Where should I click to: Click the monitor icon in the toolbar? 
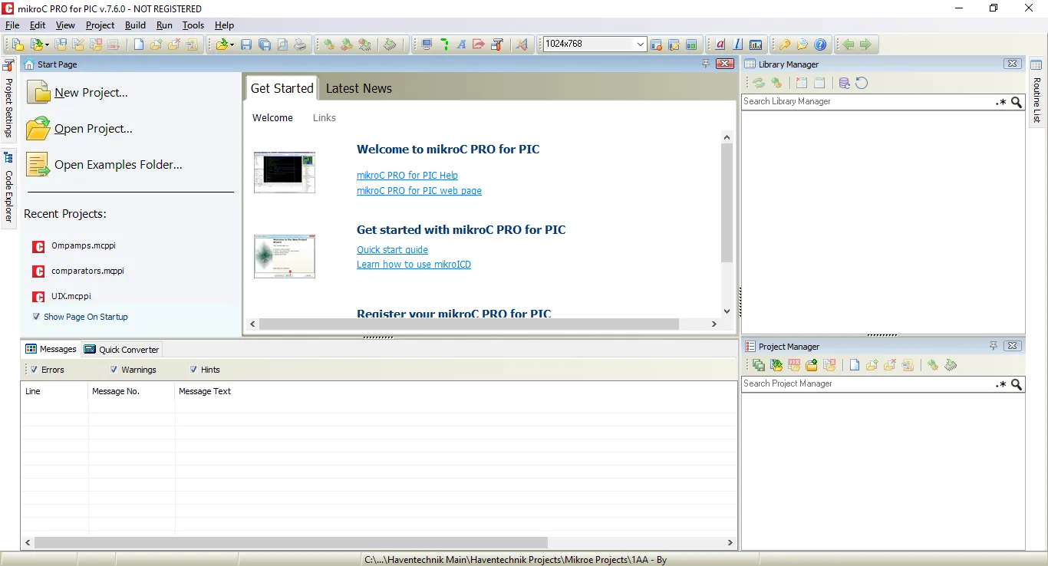(x=427, y=44)
